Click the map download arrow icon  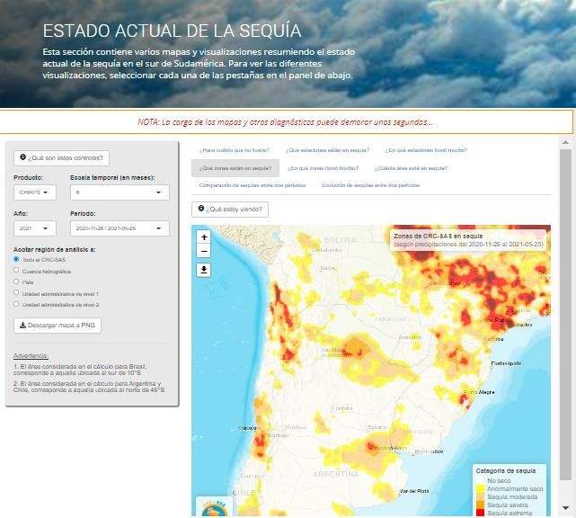tap(204, 270)
